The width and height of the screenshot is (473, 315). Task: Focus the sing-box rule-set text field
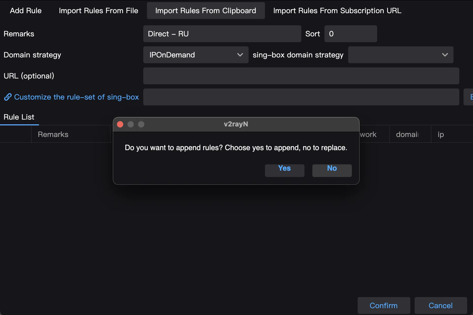tap(301, 97)
